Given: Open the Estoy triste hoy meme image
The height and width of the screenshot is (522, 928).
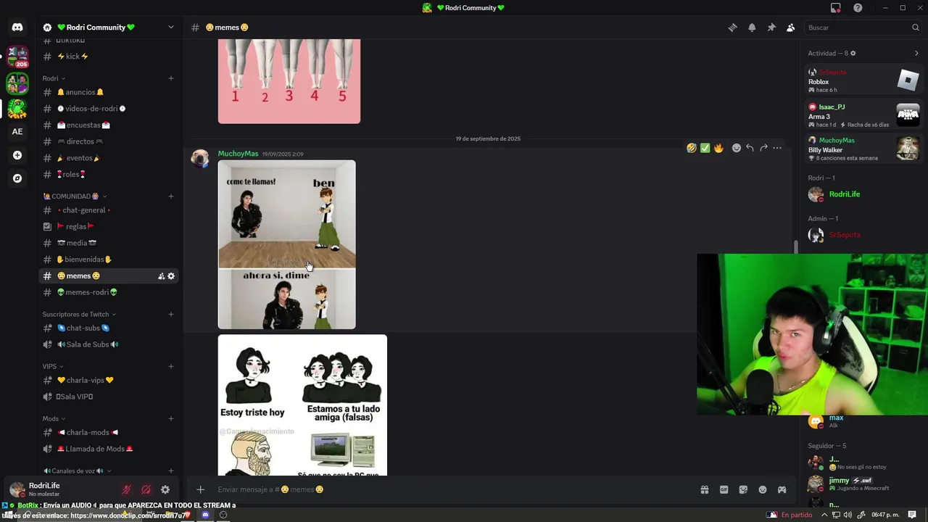Looking at the screenshot, I should pos(302,405).
